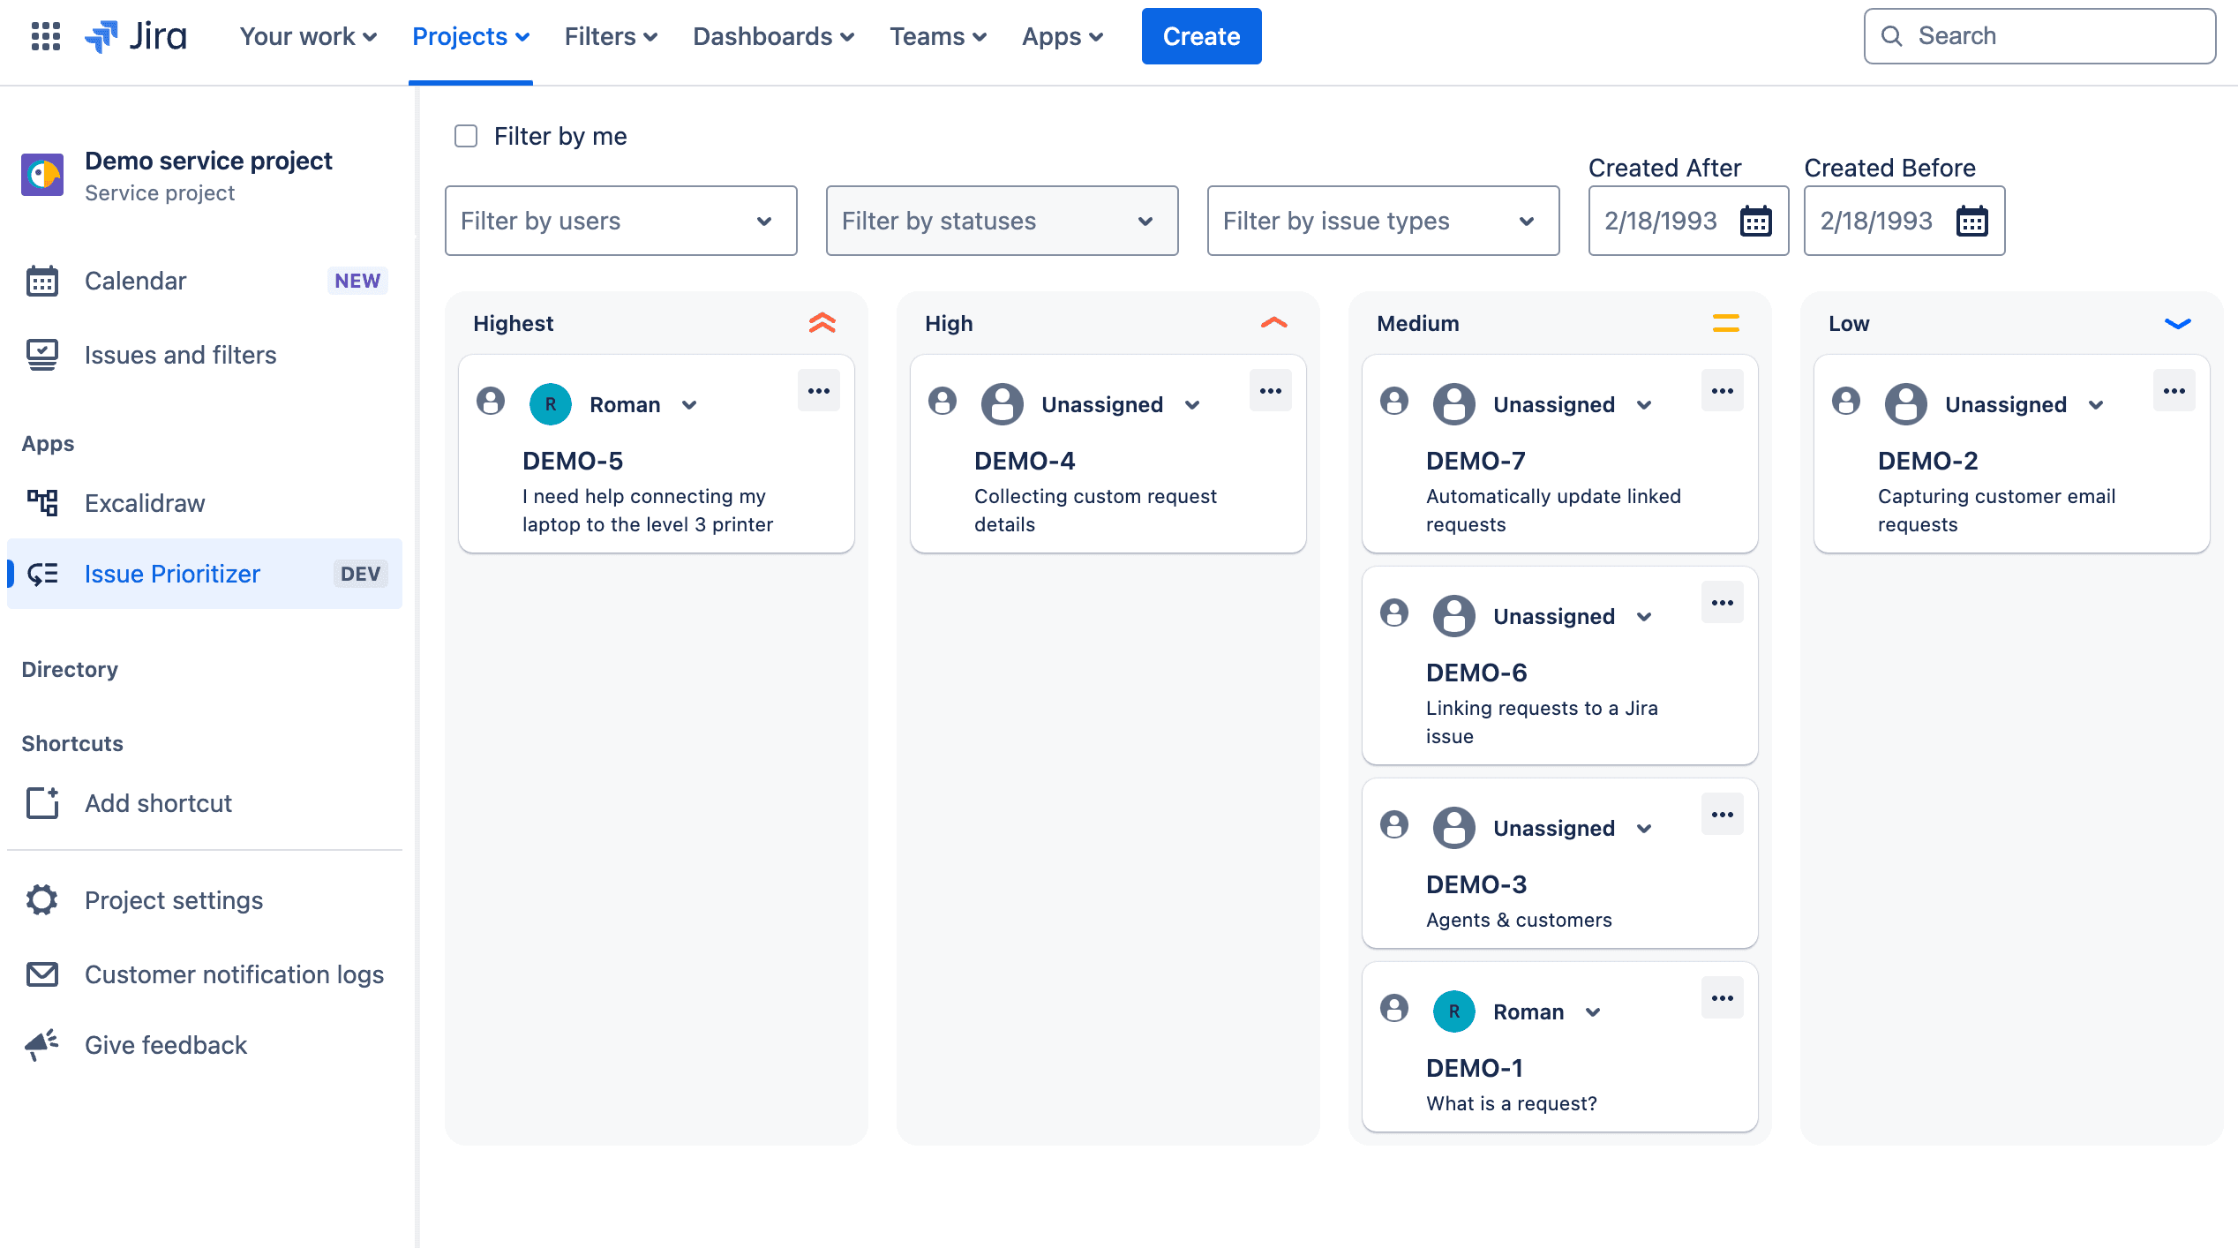Screen dimensions: 2238x1248
Task: Click 'Agents & customers' summary text
Action: (1519, 920)
